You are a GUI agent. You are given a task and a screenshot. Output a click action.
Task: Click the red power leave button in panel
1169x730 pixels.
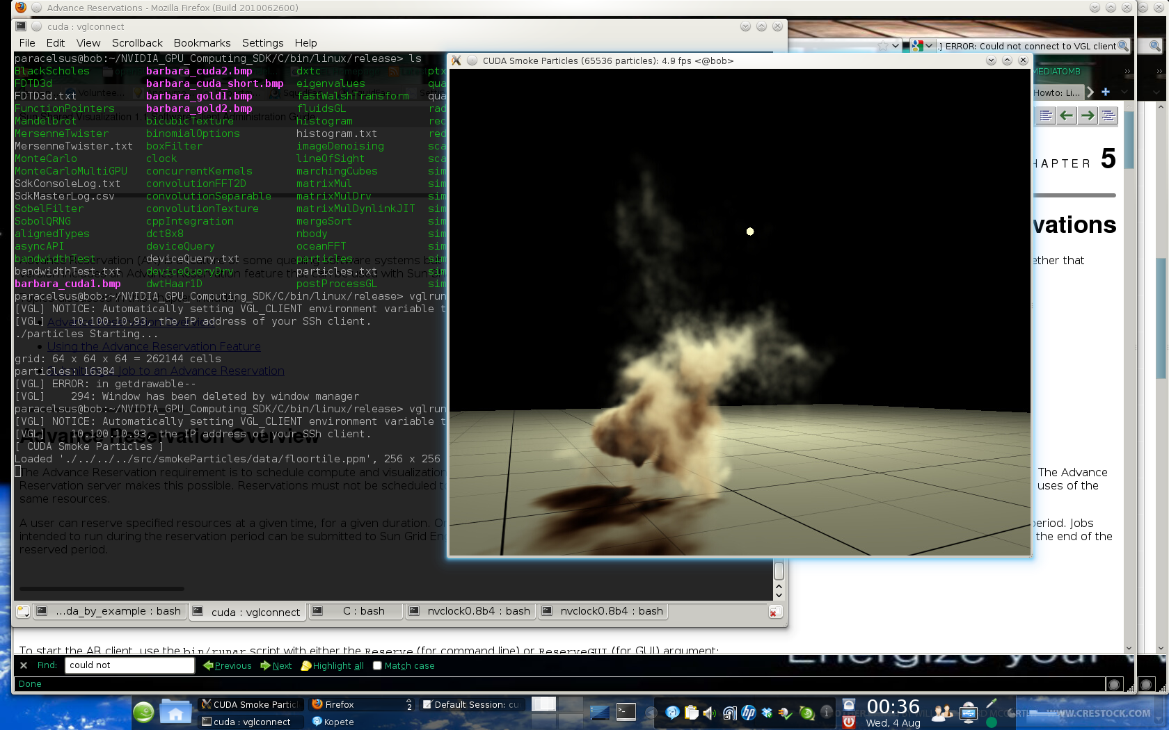(849, 722)
